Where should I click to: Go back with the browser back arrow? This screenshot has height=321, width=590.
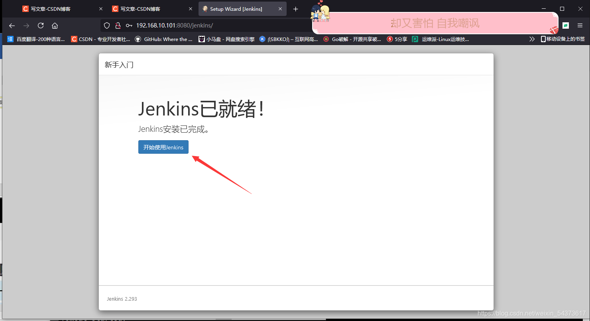(12, 25)
